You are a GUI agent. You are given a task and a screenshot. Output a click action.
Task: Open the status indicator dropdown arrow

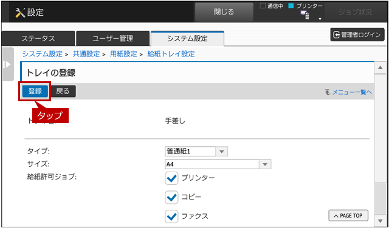pyautogui.click(x=320, y=19)
